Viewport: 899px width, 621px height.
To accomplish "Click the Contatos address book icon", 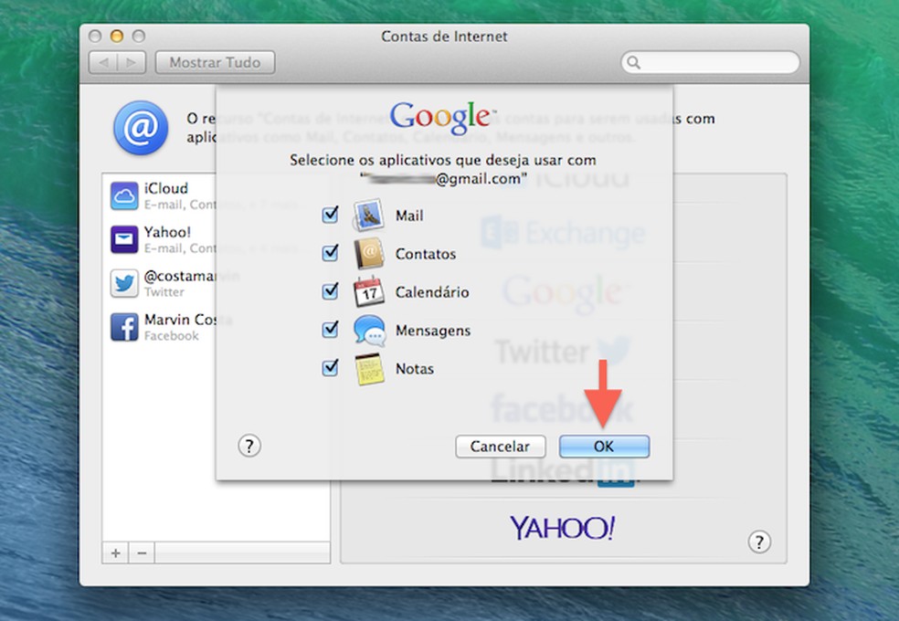I will 369,253.
